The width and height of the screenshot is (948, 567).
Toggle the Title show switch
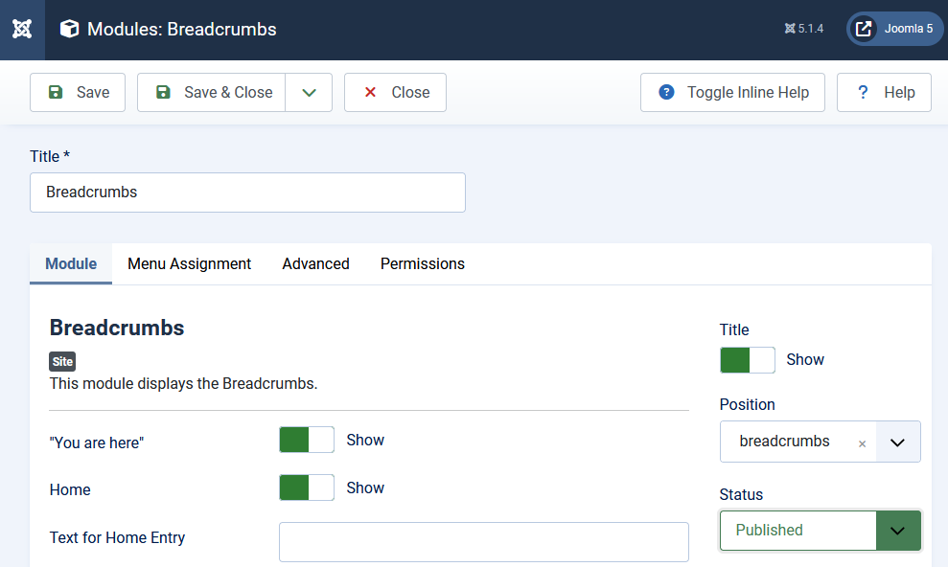(x=747, y=359)
